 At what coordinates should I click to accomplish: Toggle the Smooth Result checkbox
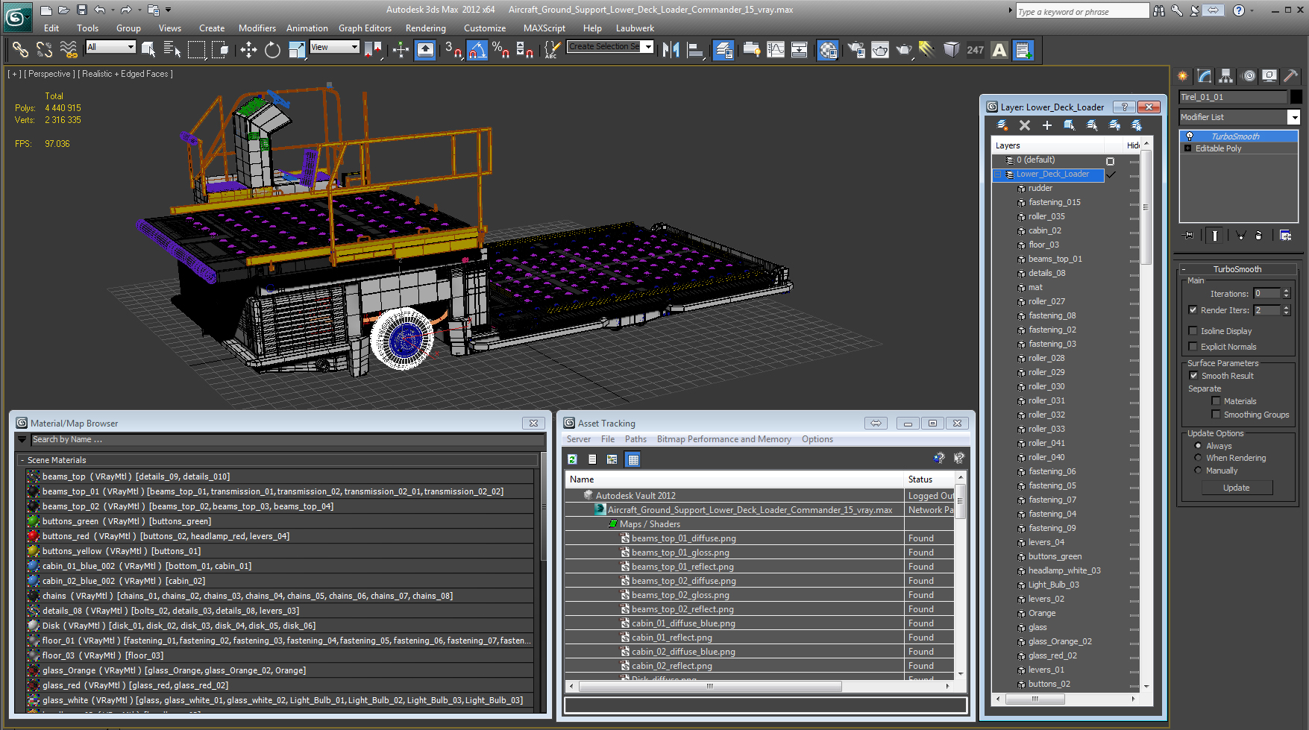pos(1193,376)
